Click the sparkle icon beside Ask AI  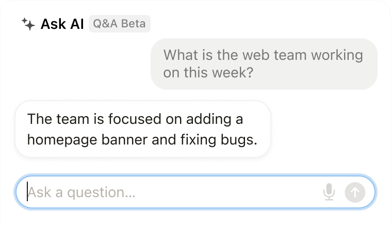point(28,24)
